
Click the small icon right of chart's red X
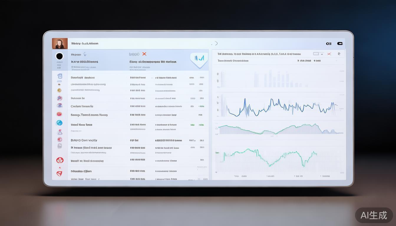(x=339, y=54)
